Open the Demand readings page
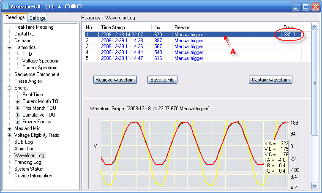 tap(23, 41)
